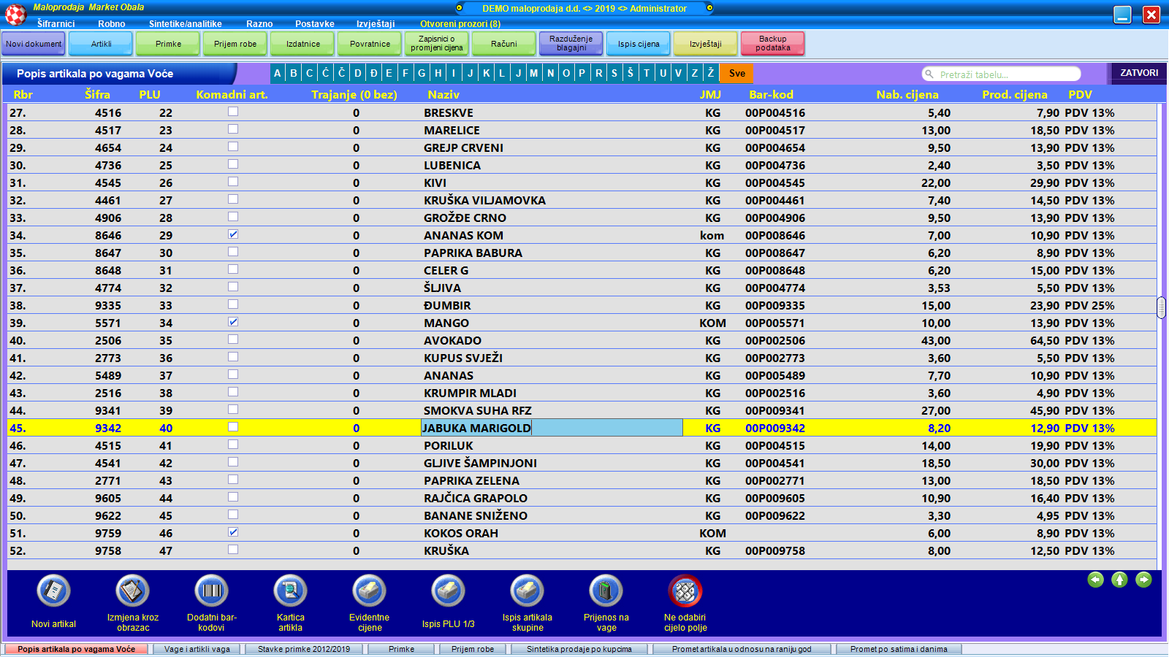The width and height of the screenshot is (1169, 657).
Task: Open Izmjena kroz obrazac icon
Action: pos(132,591)
